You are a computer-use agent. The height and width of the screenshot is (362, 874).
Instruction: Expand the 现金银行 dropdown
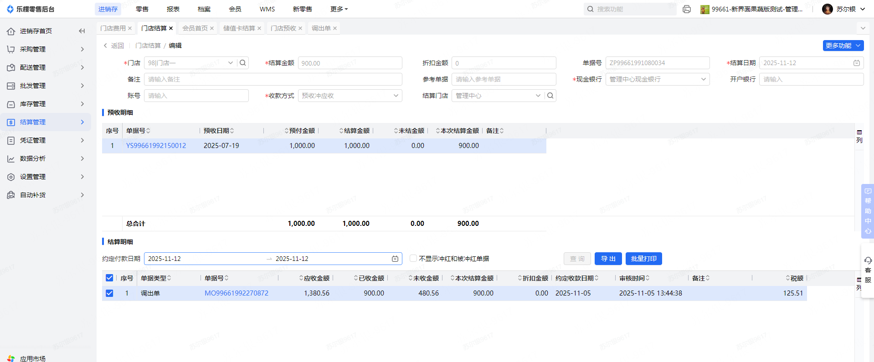657,79
